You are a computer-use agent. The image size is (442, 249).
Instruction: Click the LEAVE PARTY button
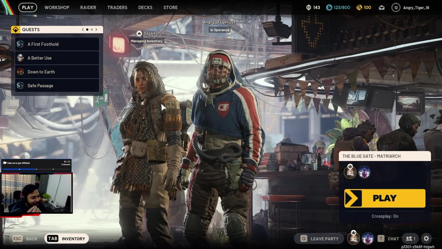click(319, 239)
